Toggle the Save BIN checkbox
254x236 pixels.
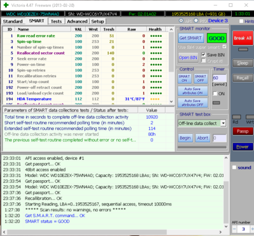tap(203, 55)
